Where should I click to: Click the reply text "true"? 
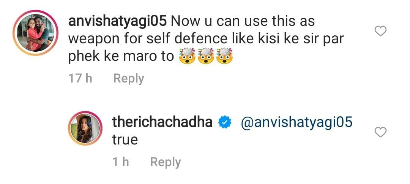125,140
